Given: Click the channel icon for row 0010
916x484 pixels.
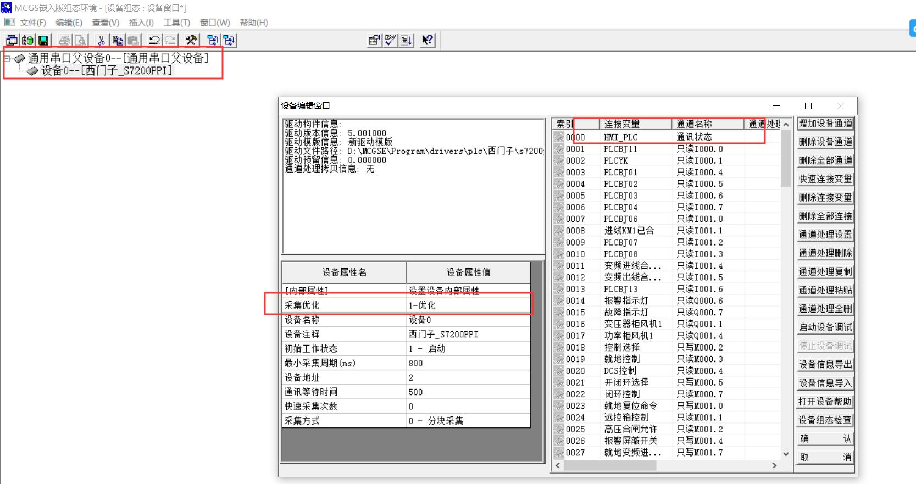Looking at the screenshot, I should [x=559, y=254].
